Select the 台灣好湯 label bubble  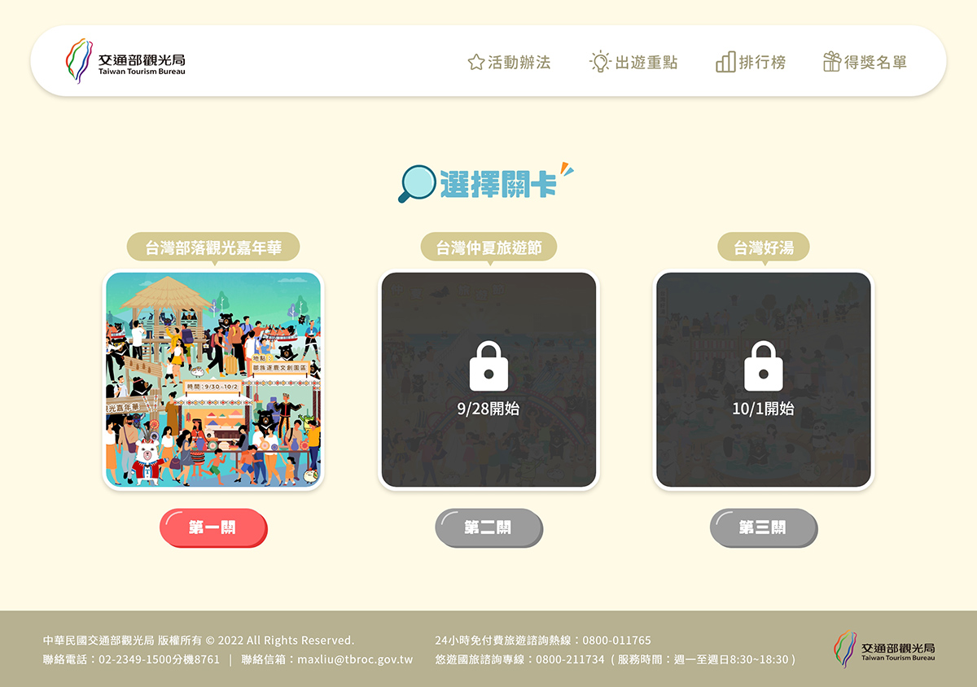[764, 247]
